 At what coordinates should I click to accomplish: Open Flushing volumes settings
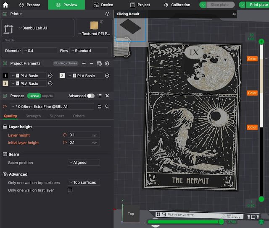pos(66,63)
